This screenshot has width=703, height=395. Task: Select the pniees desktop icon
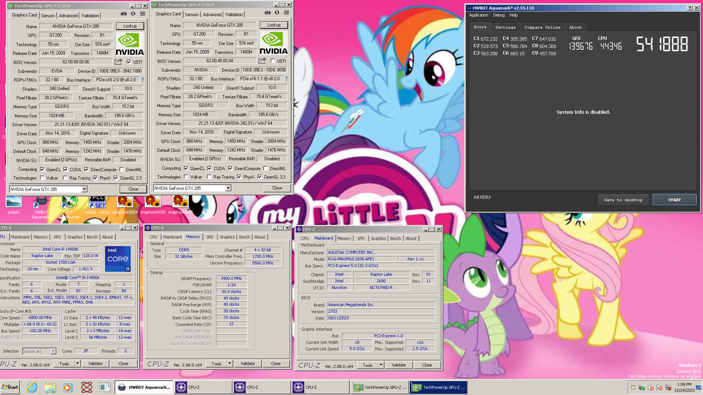(x=14, y=206)
